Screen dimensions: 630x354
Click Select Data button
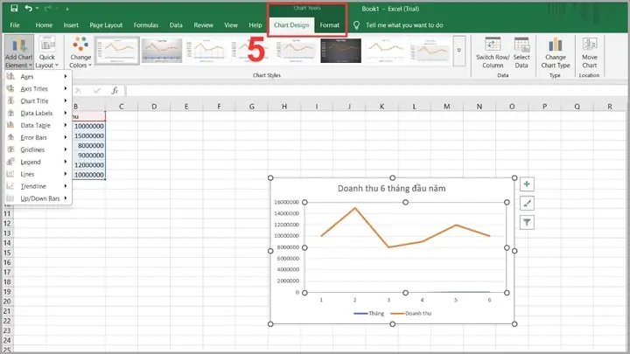click(x=521, y=52)
